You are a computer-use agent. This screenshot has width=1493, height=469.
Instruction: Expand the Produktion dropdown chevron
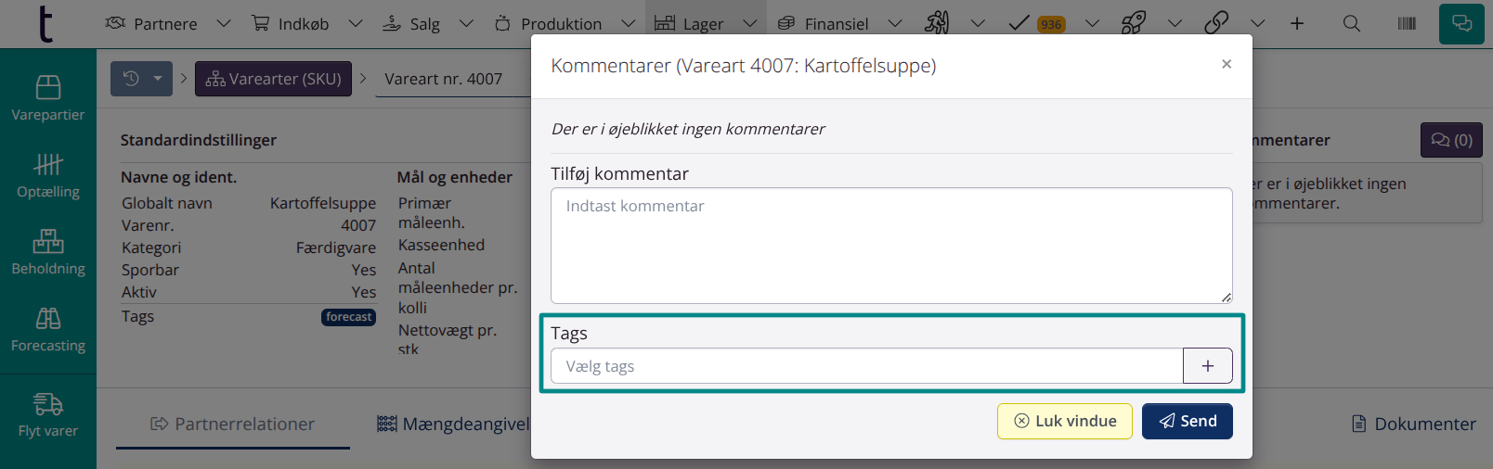pyautogui.click(x=629, y=24)
